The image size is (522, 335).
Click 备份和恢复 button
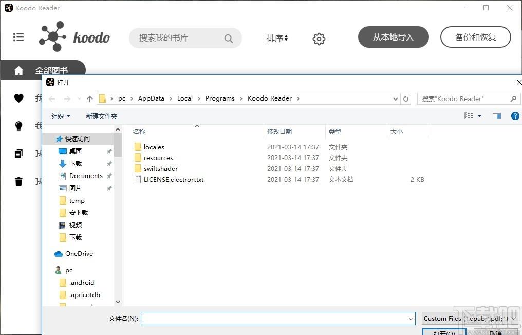475,37
